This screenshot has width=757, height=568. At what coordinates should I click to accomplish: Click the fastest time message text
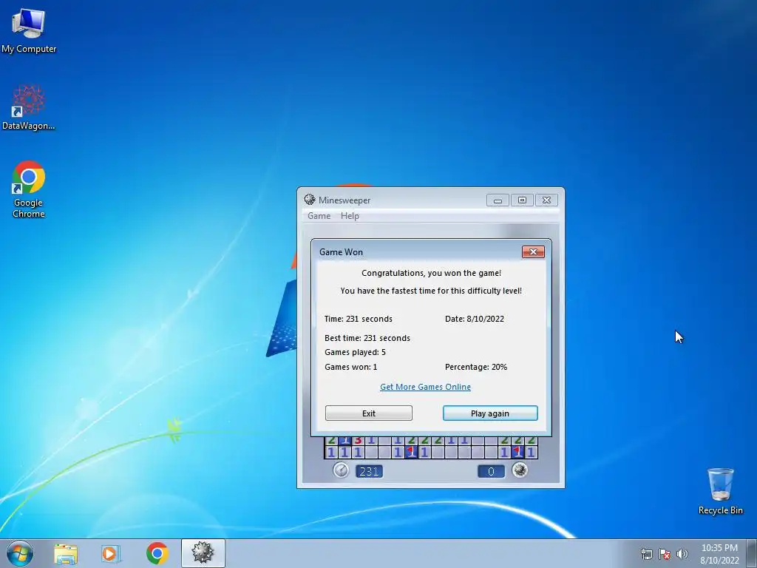431,291
